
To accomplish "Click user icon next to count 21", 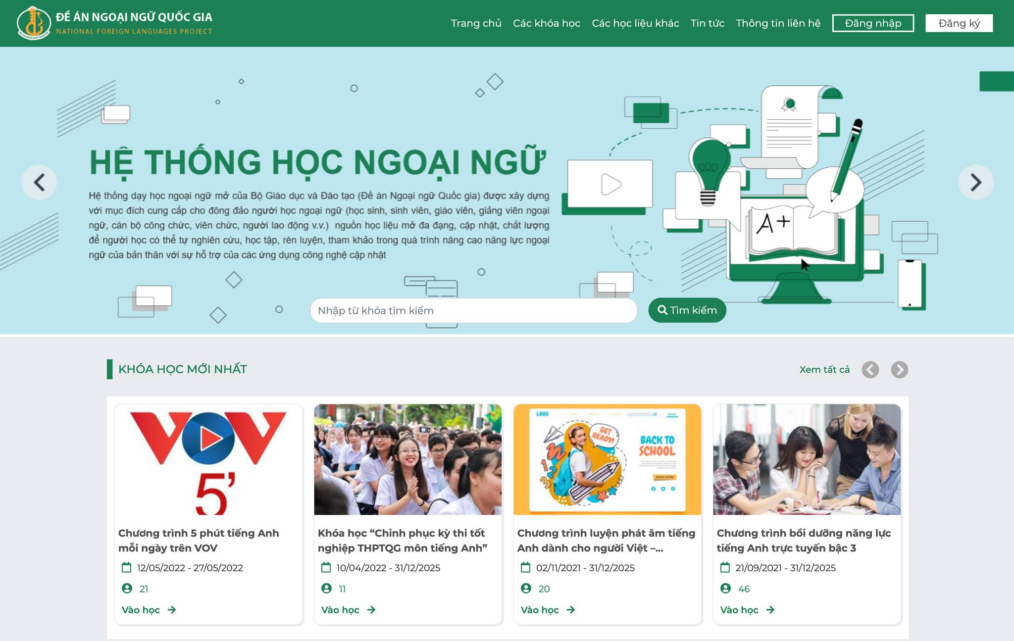I will point(127,588).
